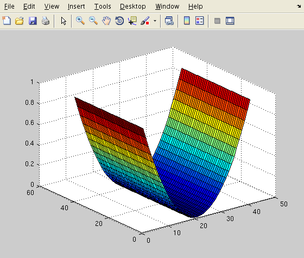Image resolution: width=304 pixels, height=258 pixels.
Task: Hide plot tools with the gray square icon
Action: tap(217, 21)
